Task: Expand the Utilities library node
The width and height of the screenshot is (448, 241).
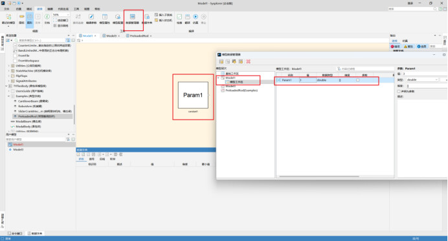Action: click(x=9, y=66)
